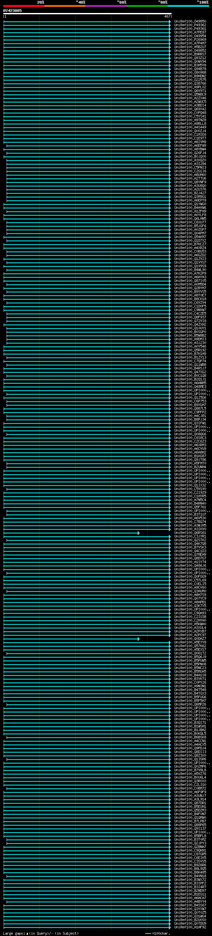This screenshot has height=936, width=212.
Task: Click the cyan =100char. scale bar icon
Action: [x=148, y=933]
